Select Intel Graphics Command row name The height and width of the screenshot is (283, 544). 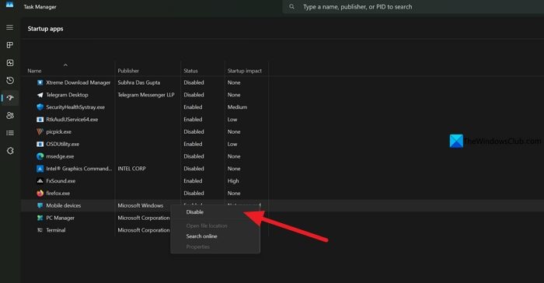pyautogui.click(x=78, y=169)
